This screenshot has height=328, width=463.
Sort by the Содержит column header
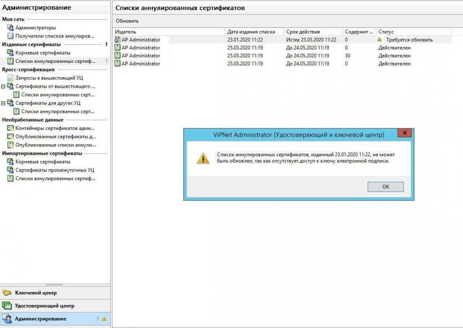pos(359,32)
